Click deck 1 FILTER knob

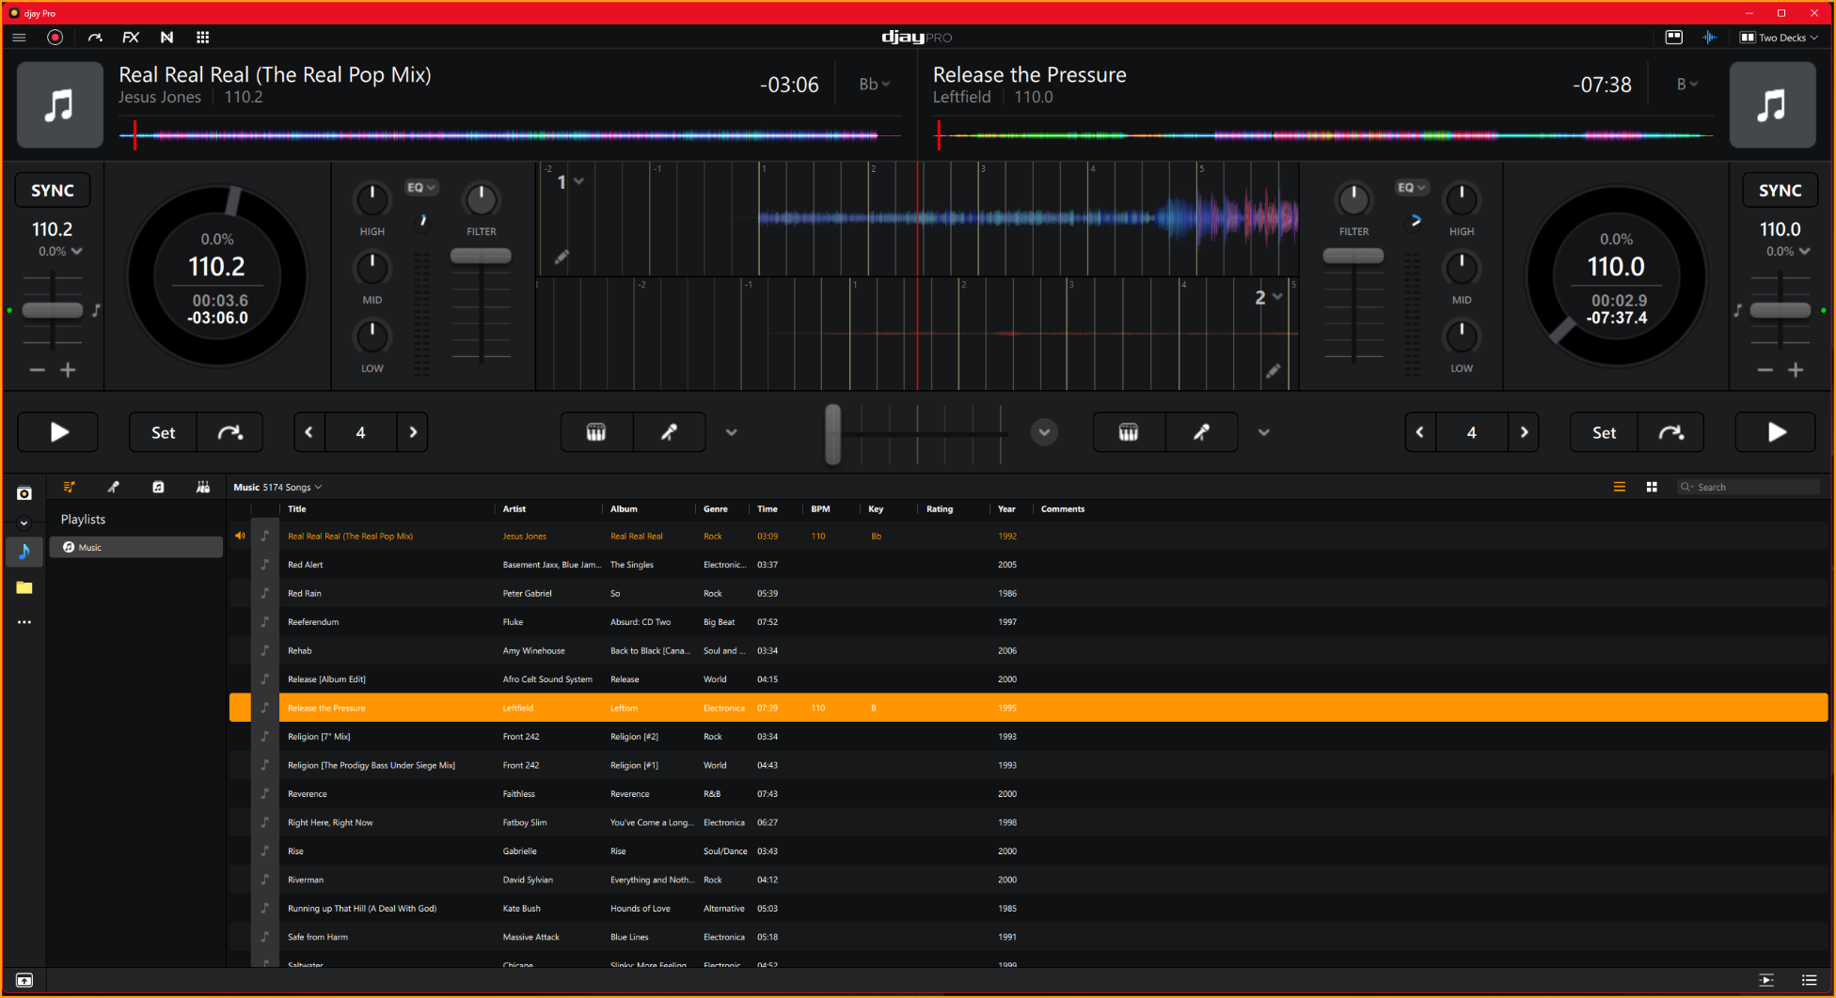tap(481, 199)
